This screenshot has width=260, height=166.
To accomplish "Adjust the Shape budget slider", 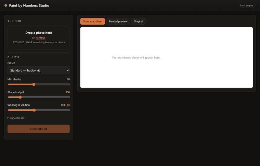I will point(39,97).
